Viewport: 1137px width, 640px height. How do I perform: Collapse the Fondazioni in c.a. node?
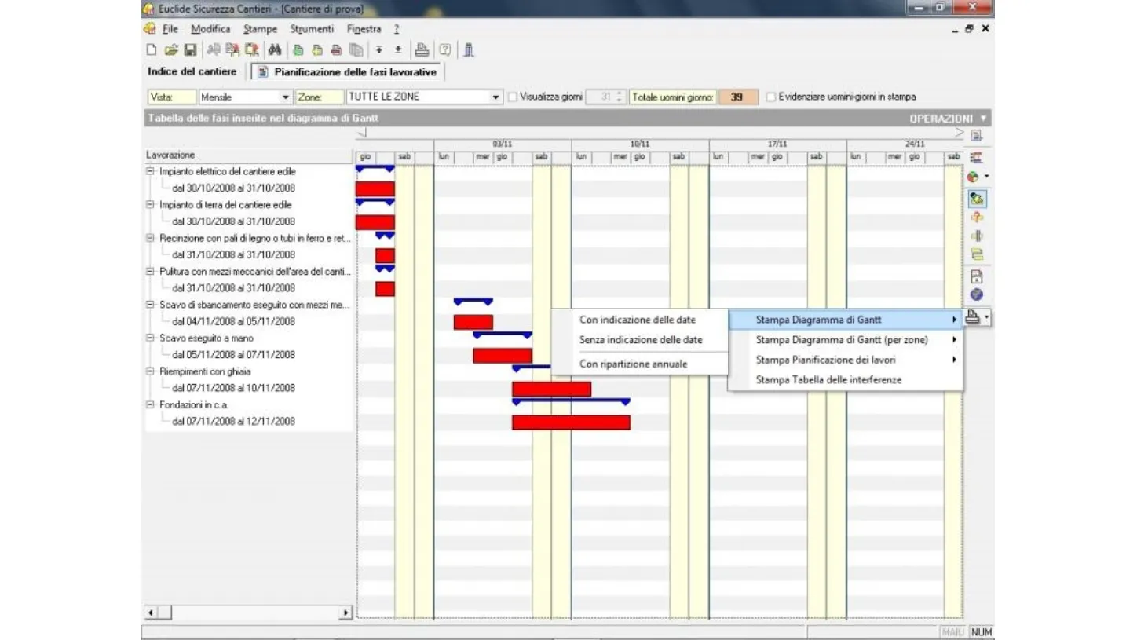[150, 404]
